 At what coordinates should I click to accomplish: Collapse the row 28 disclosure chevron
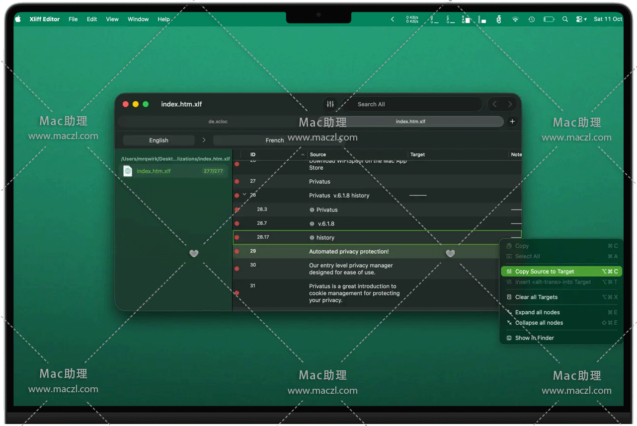244,195
